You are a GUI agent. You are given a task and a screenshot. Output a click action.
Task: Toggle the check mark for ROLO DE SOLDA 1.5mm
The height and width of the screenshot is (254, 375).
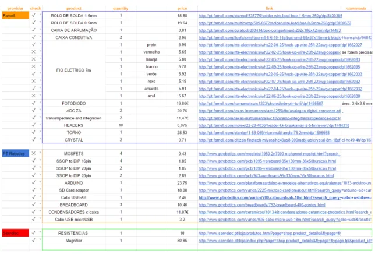pyautogui.click(x=34, y=15)
